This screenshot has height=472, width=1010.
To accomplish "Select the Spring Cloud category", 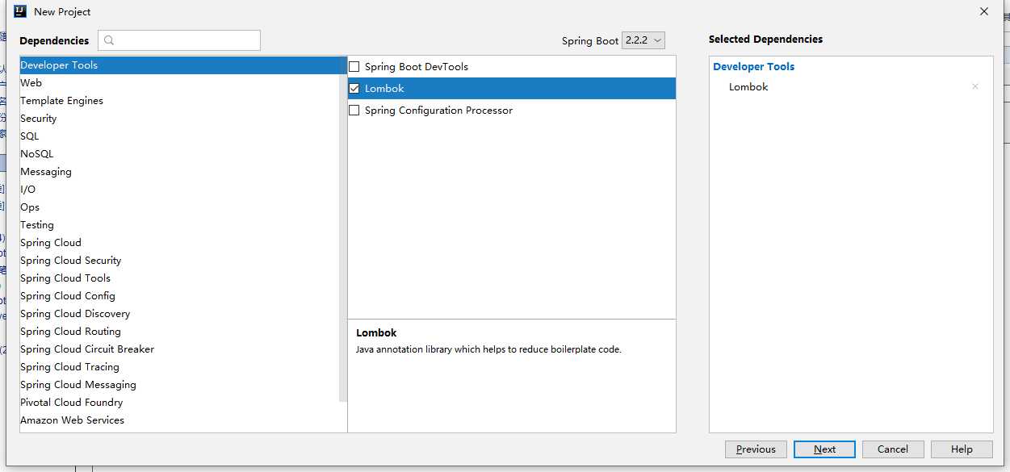I will coord(180,243).
